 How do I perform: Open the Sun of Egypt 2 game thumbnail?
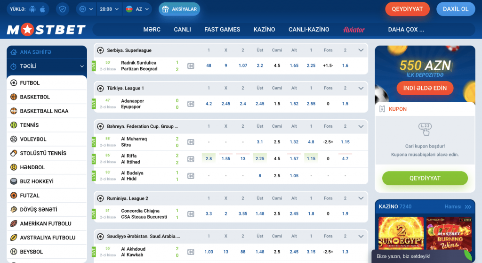(x=401, y=233)
